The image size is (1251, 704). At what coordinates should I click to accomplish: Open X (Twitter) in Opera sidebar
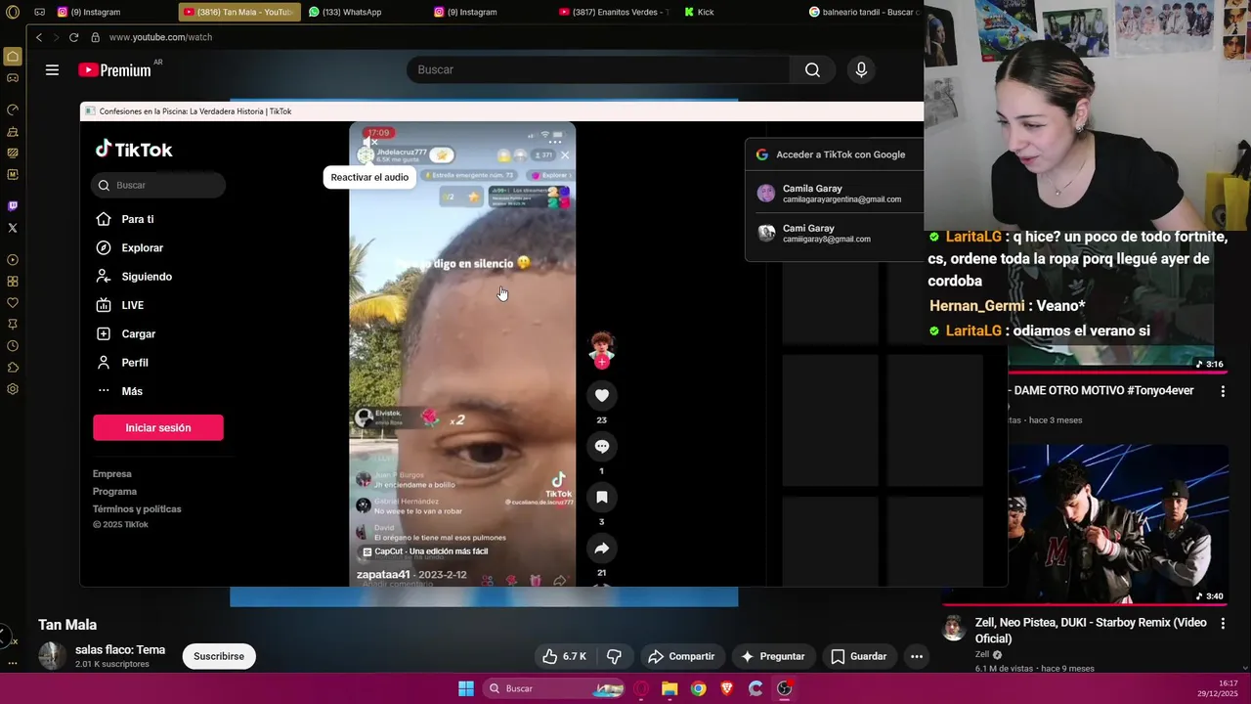[13, 228]
